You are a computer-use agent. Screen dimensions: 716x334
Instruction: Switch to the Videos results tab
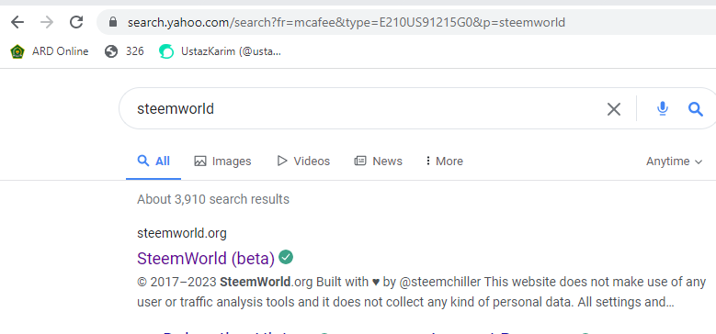tap(303, 161)
